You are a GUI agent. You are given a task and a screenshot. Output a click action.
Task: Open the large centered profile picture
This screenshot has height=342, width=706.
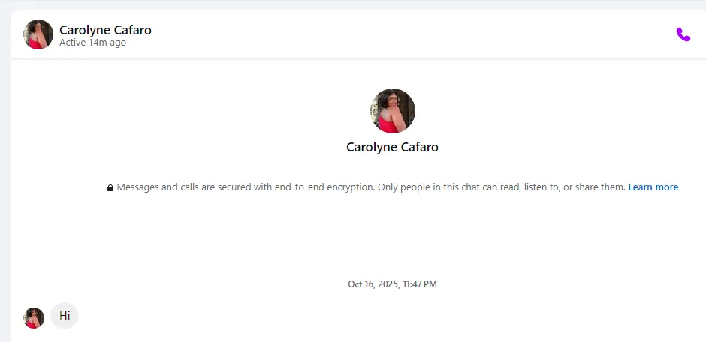coord(392,111)
